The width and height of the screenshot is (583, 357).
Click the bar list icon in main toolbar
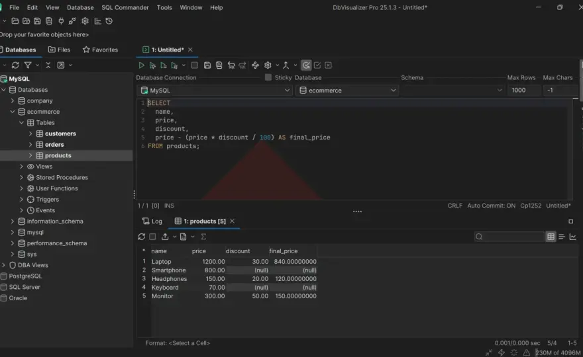pos(98,21)
